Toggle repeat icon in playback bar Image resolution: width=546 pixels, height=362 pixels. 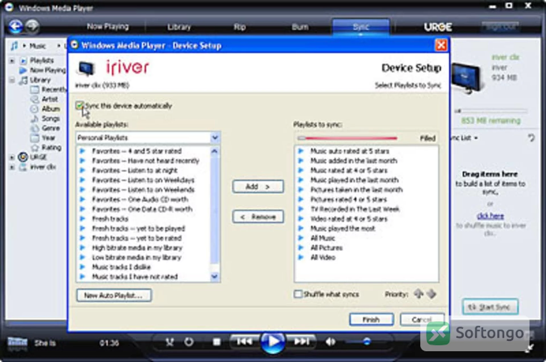click(189, 342)
